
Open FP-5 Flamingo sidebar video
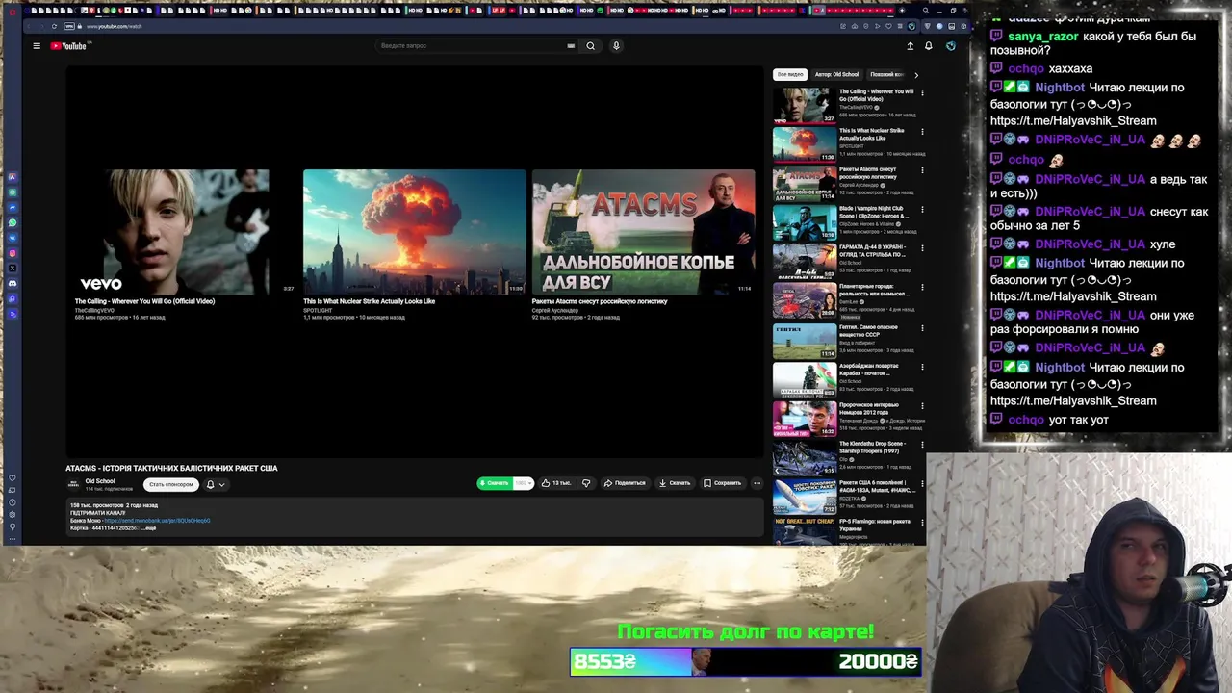pyautogui.click(x=874, y=525)
